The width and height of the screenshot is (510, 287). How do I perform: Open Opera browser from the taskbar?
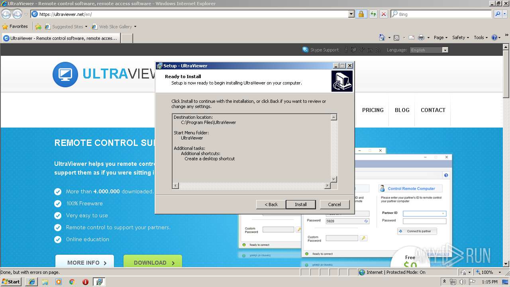pyautogui.click(x=85, y=282)
